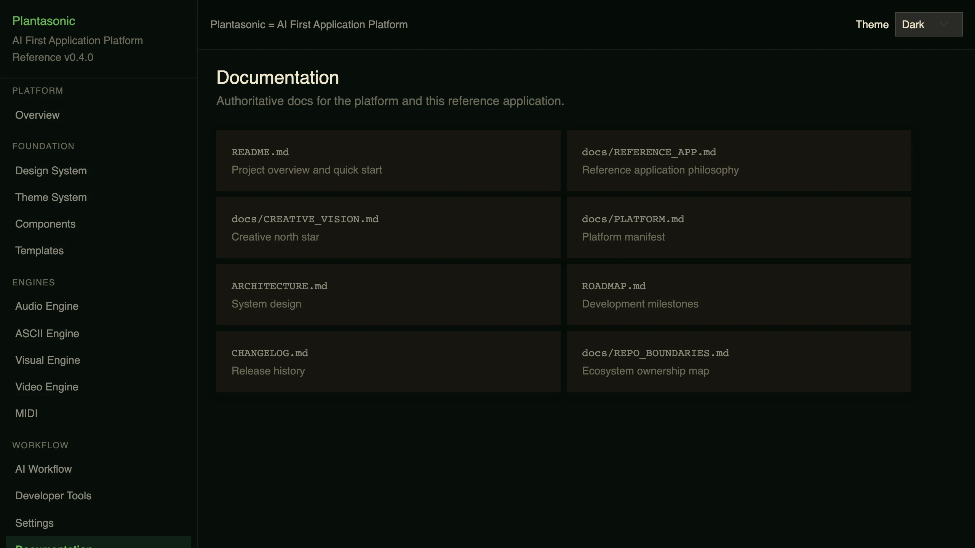This screenshot has height=548, width=975.
Task: Navigate to Components
Action: [x=99, y=224]
